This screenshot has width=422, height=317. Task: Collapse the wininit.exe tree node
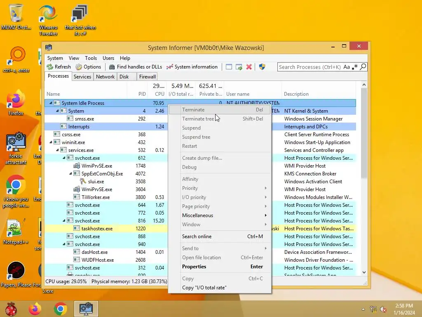coord(51,142)
